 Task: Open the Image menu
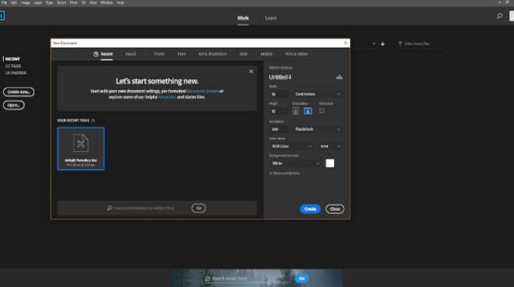click(25, 2)
